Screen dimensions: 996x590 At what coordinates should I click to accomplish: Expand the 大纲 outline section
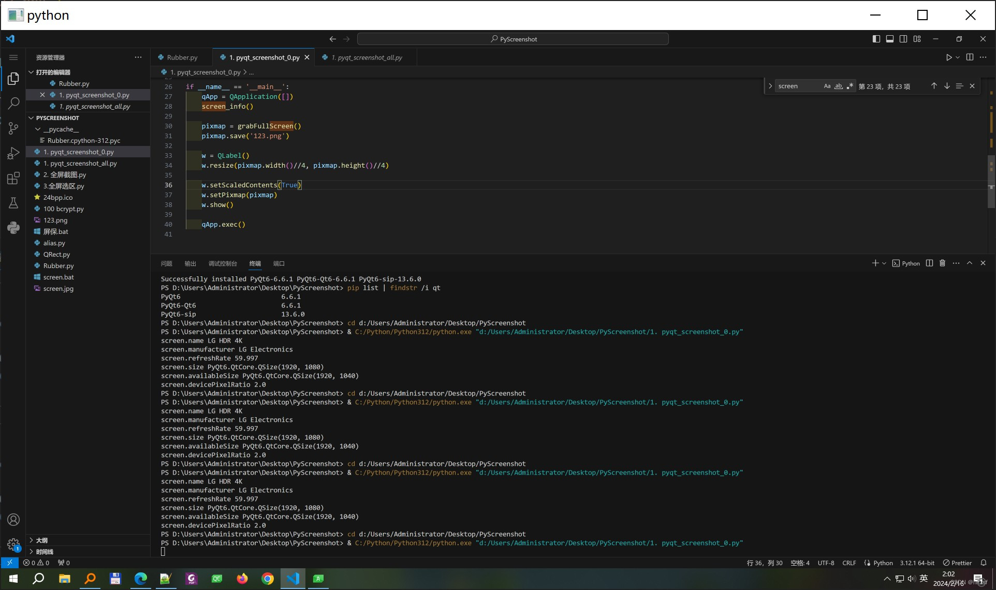41,540
